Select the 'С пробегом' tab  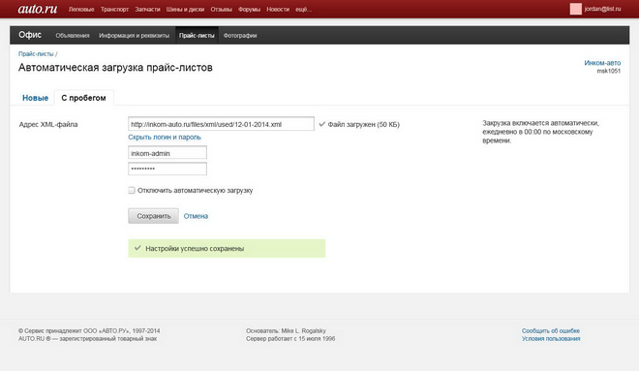point(83,98)
